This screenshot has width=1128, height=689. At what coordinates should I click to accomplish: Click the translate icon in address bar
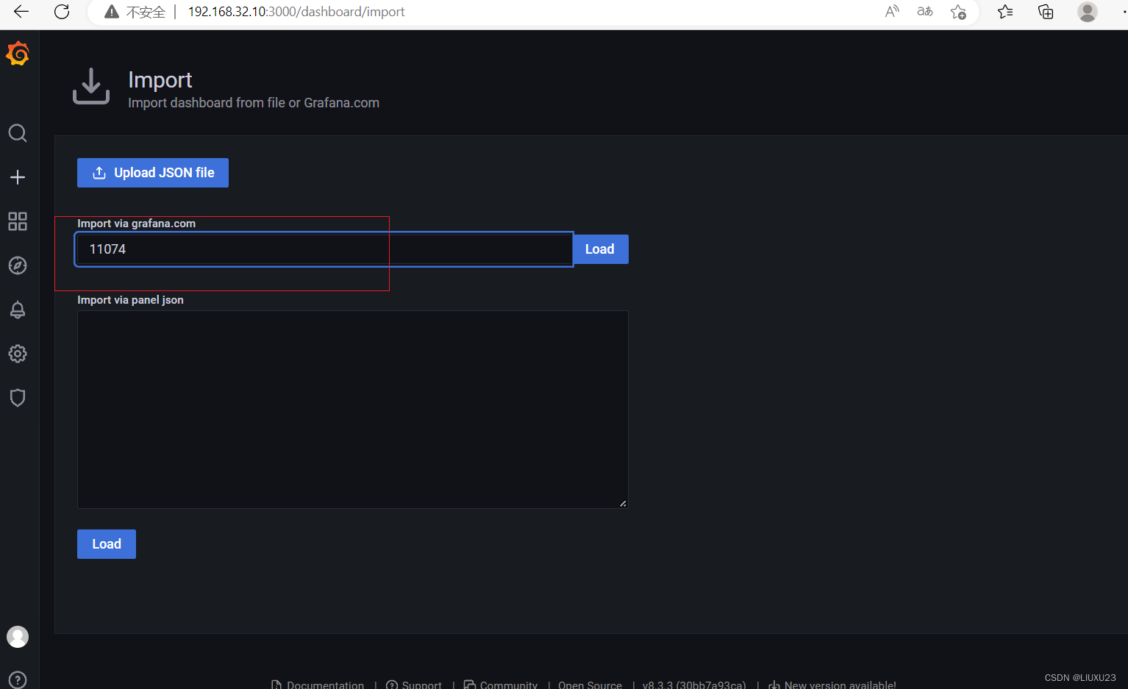click(x=925, y=12)
